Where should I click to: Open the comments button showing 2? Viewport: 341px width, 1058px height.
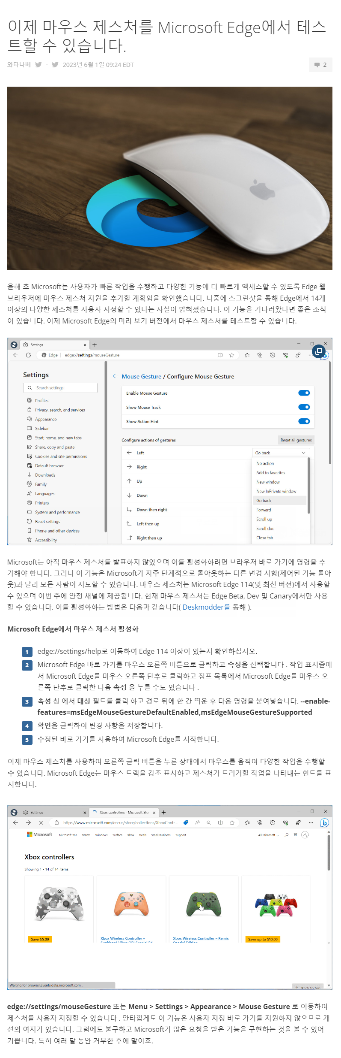coord(320,65)
